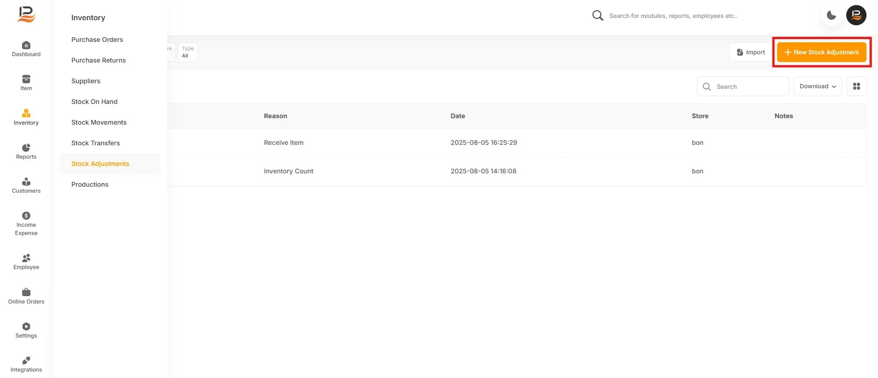Screen dimensions: 878x378
Task: Open the Income Expense icon
Action: (x=26, y=216)
